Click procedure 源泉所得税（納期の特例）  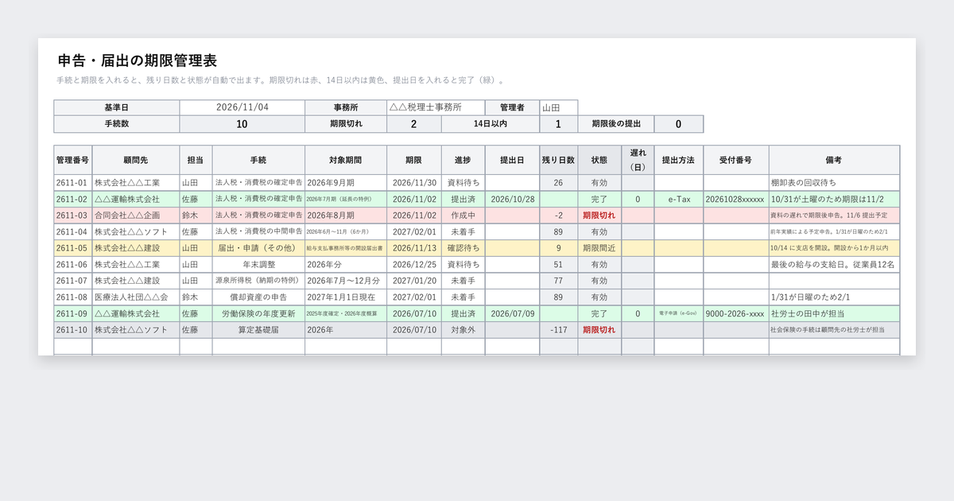tap(258, 281)
